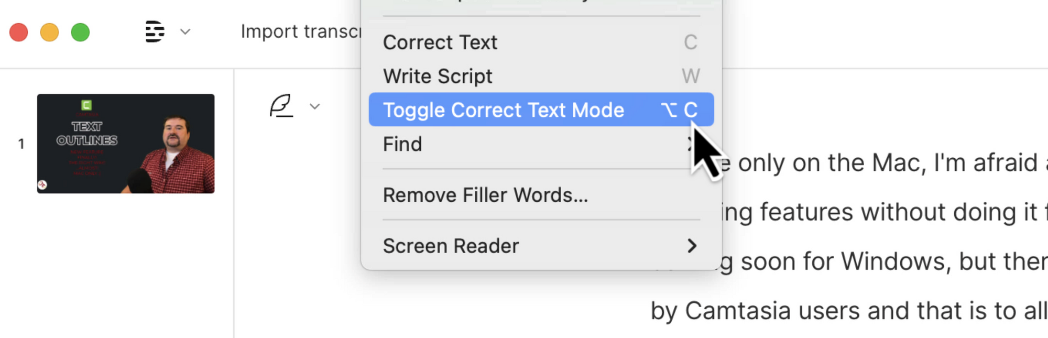
Task: Expand the Screen Reader submenu arrow
Action: (x=692, y=246)
